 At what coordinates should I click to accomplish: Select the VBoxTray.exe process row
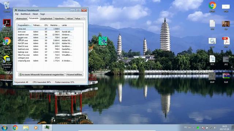click(x=45, y=55)
